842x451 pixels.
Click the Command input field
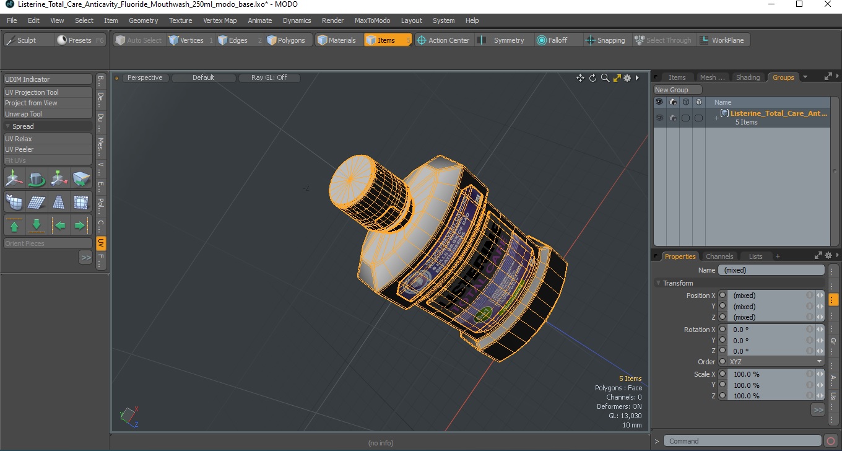coord(743,441)
